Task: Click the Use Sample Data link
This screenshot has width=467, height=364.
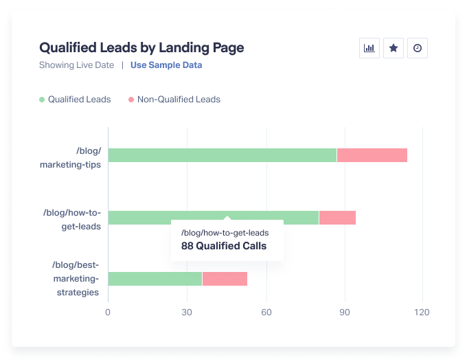Action: click(x=166, y=65)
